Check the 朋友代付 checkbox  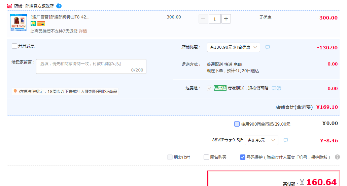[x=170, y=157]
